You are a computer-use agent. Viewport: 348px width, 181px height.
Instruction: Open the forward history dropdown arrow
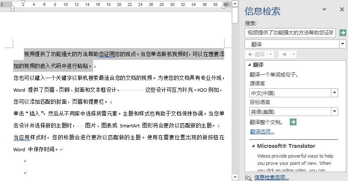coord(293,54)
